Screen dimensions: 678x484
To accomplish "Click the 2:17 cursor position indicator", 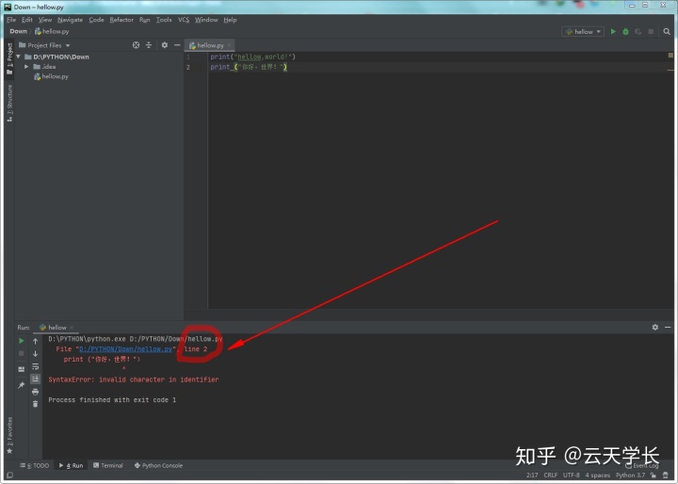I will tap(532, 475).
